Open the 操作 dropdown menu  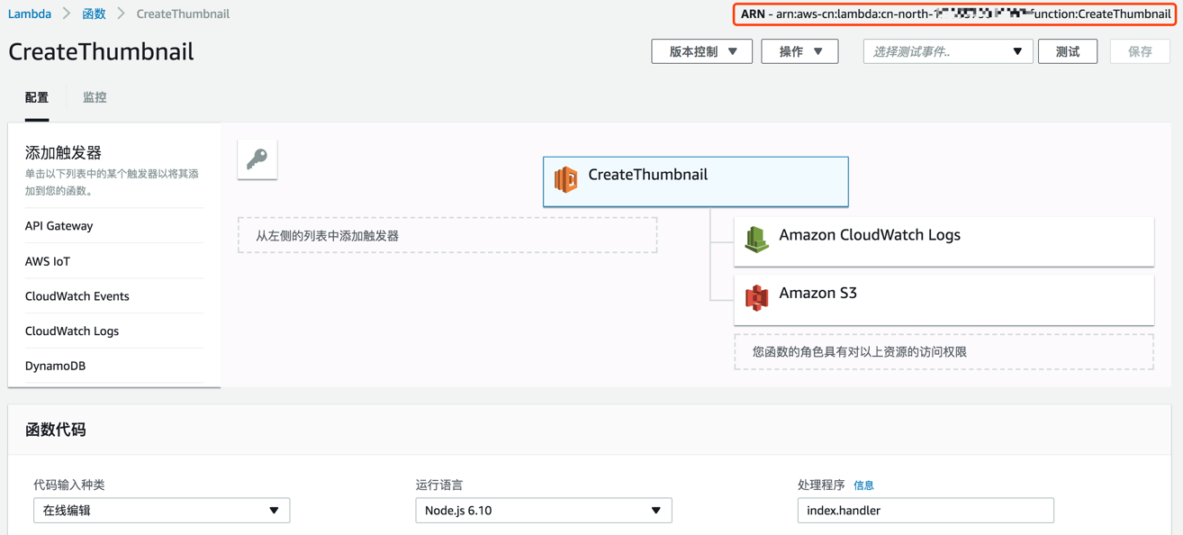799,51
